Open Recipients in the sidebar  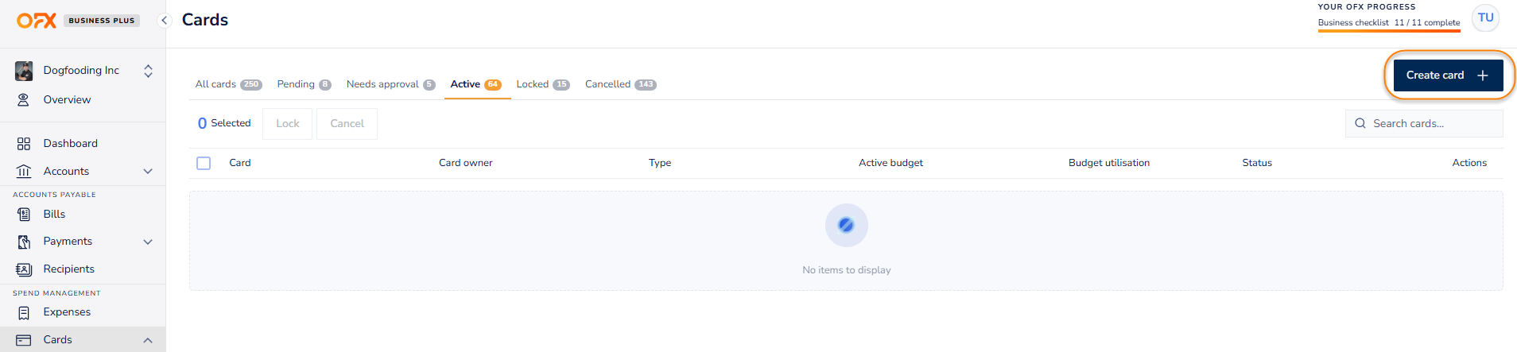point(68,269)
